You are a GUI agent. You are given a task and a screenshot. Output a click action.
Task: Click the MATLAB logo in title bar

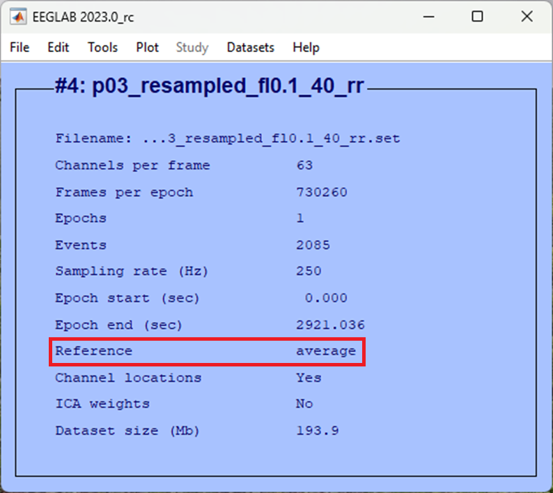point(20,17)
